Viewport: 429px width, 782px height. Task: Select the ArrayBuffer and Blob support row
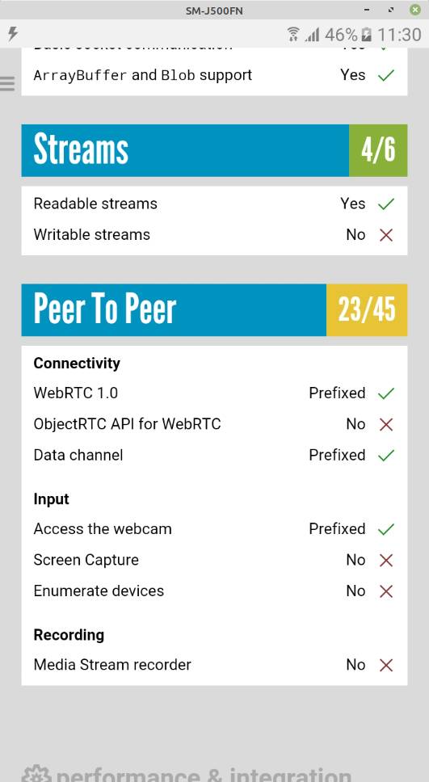tap(214, 75)
